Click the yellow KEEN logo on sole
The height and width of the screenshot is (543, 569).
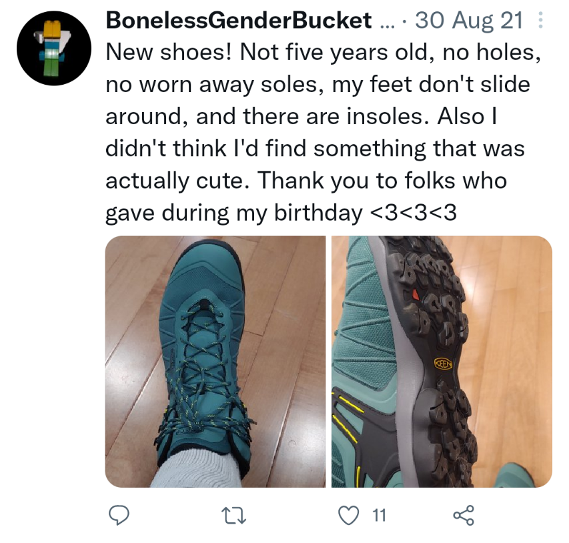click(443, 364)
